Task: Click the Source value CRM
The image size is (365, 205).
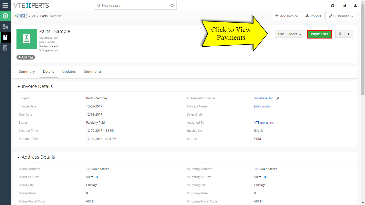Action: coord(258,139)
